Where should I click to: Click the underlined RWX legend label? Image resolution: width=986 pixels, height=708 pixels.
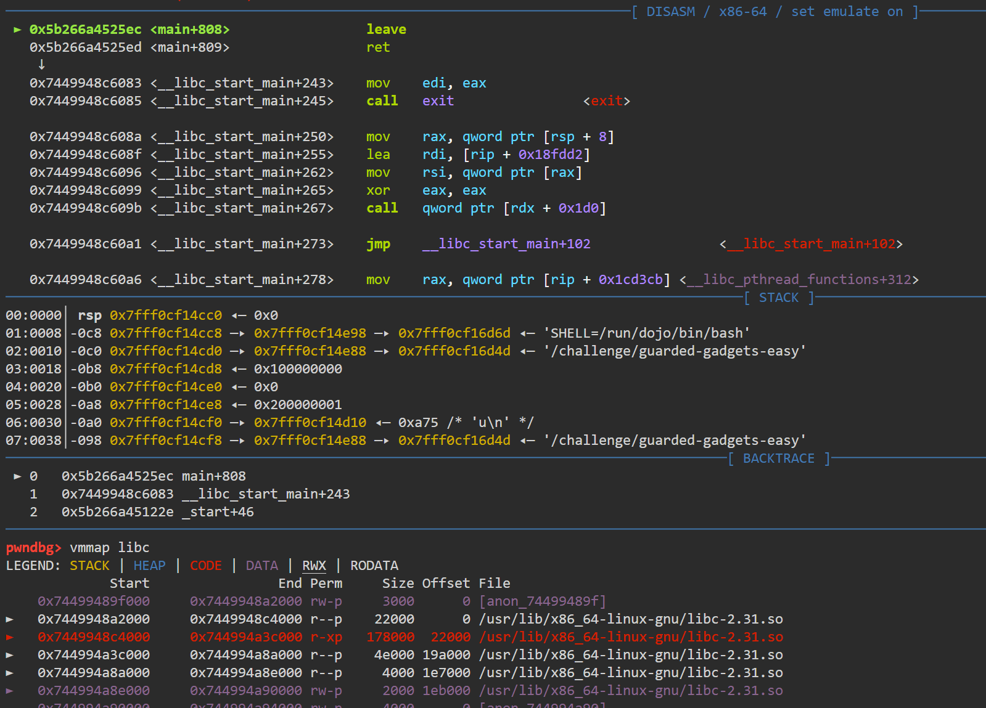point(314,566)
